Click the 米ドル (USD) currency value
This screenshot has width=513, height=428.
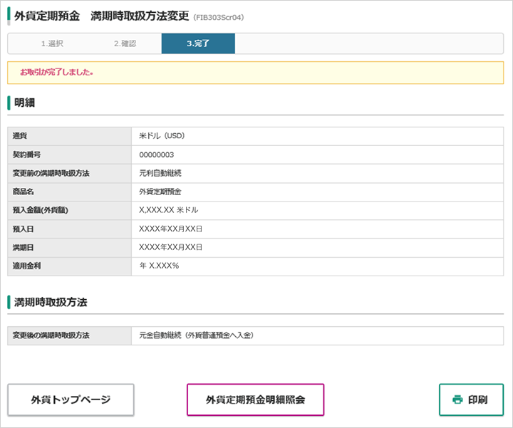pyautogui.click(x=162, y=136)
